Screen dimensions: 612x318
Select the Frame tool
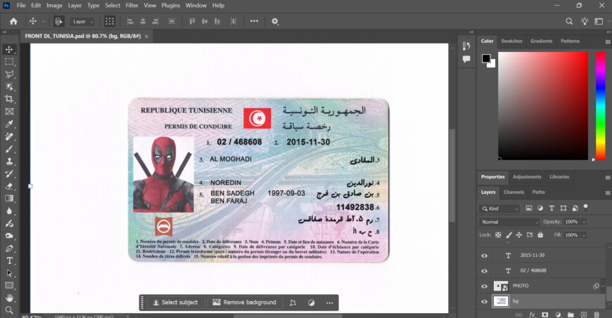(9, 112)
